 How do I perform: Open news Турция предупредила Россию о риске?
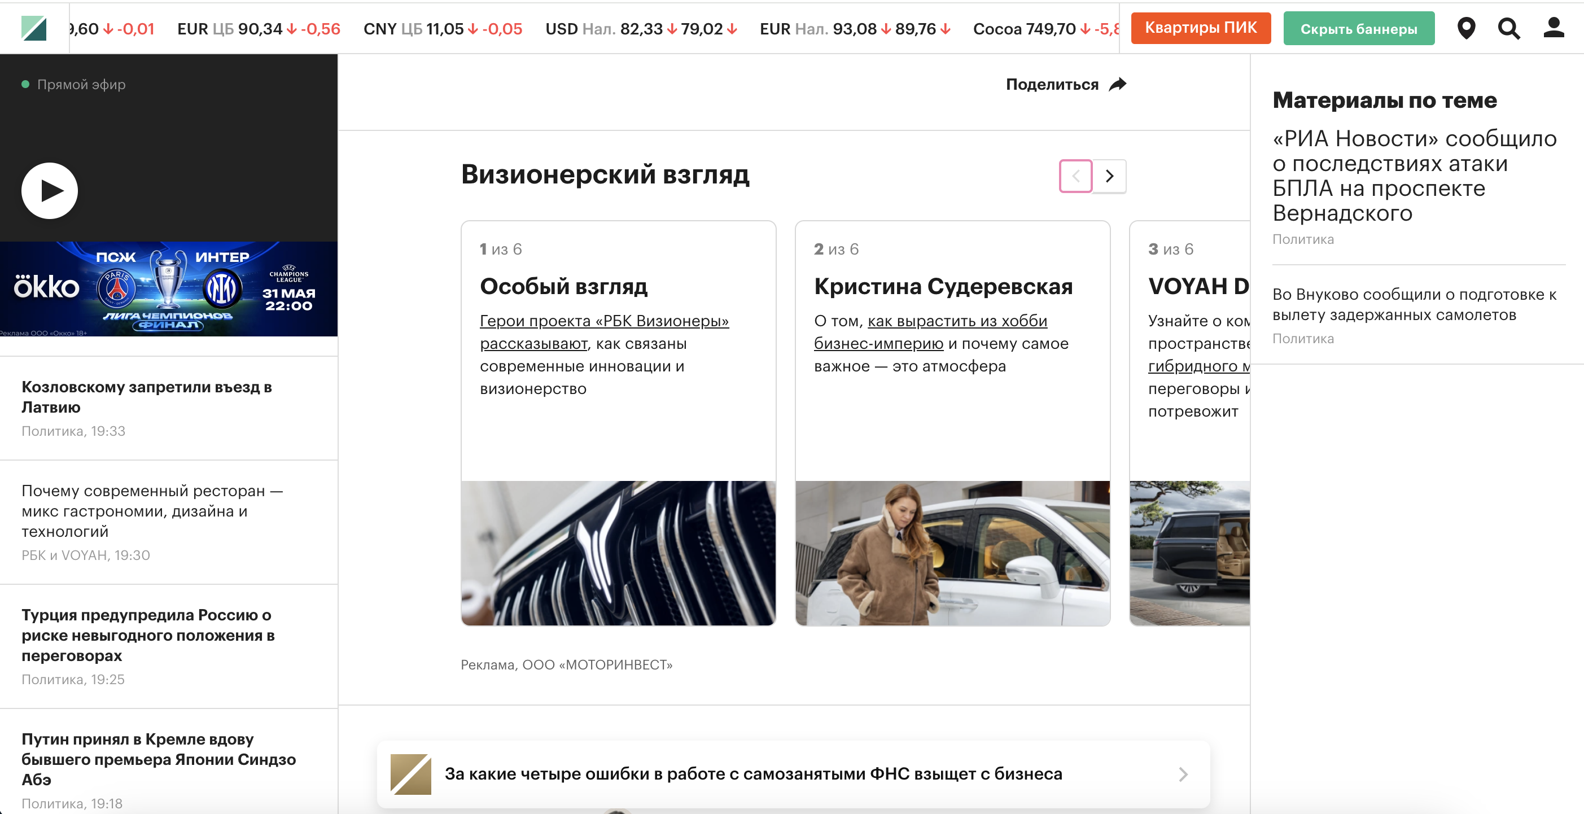(x=147, y=635)
